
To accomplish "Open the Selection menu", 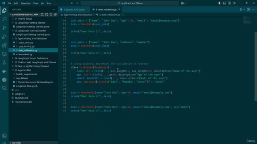I will (x=26, y=3).
